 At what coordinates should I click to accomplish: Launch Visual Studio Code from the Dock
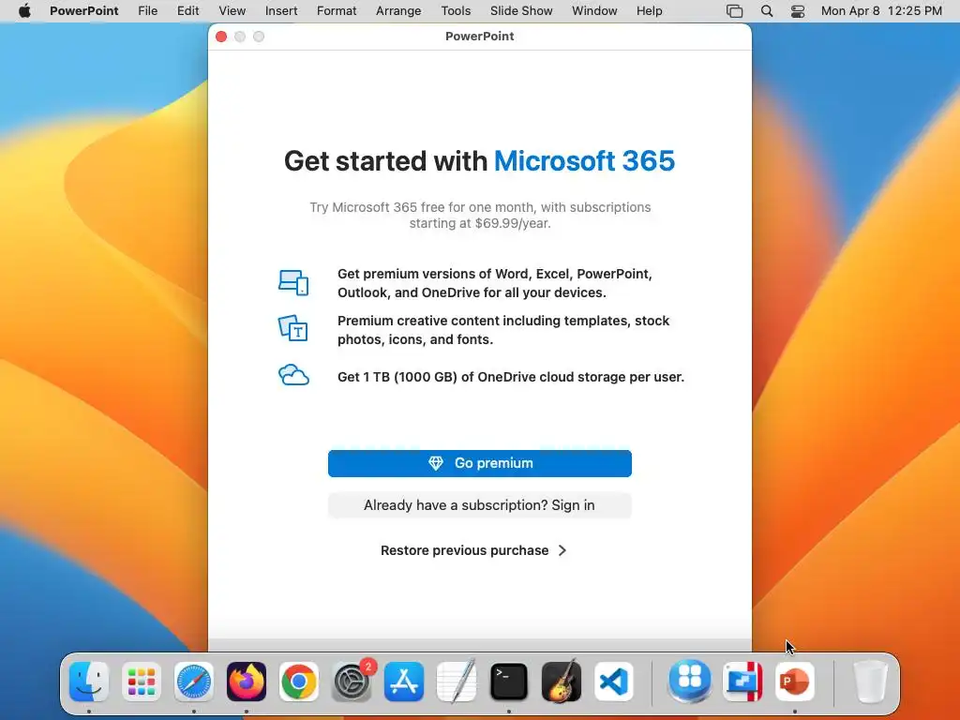tap(614, 682)
